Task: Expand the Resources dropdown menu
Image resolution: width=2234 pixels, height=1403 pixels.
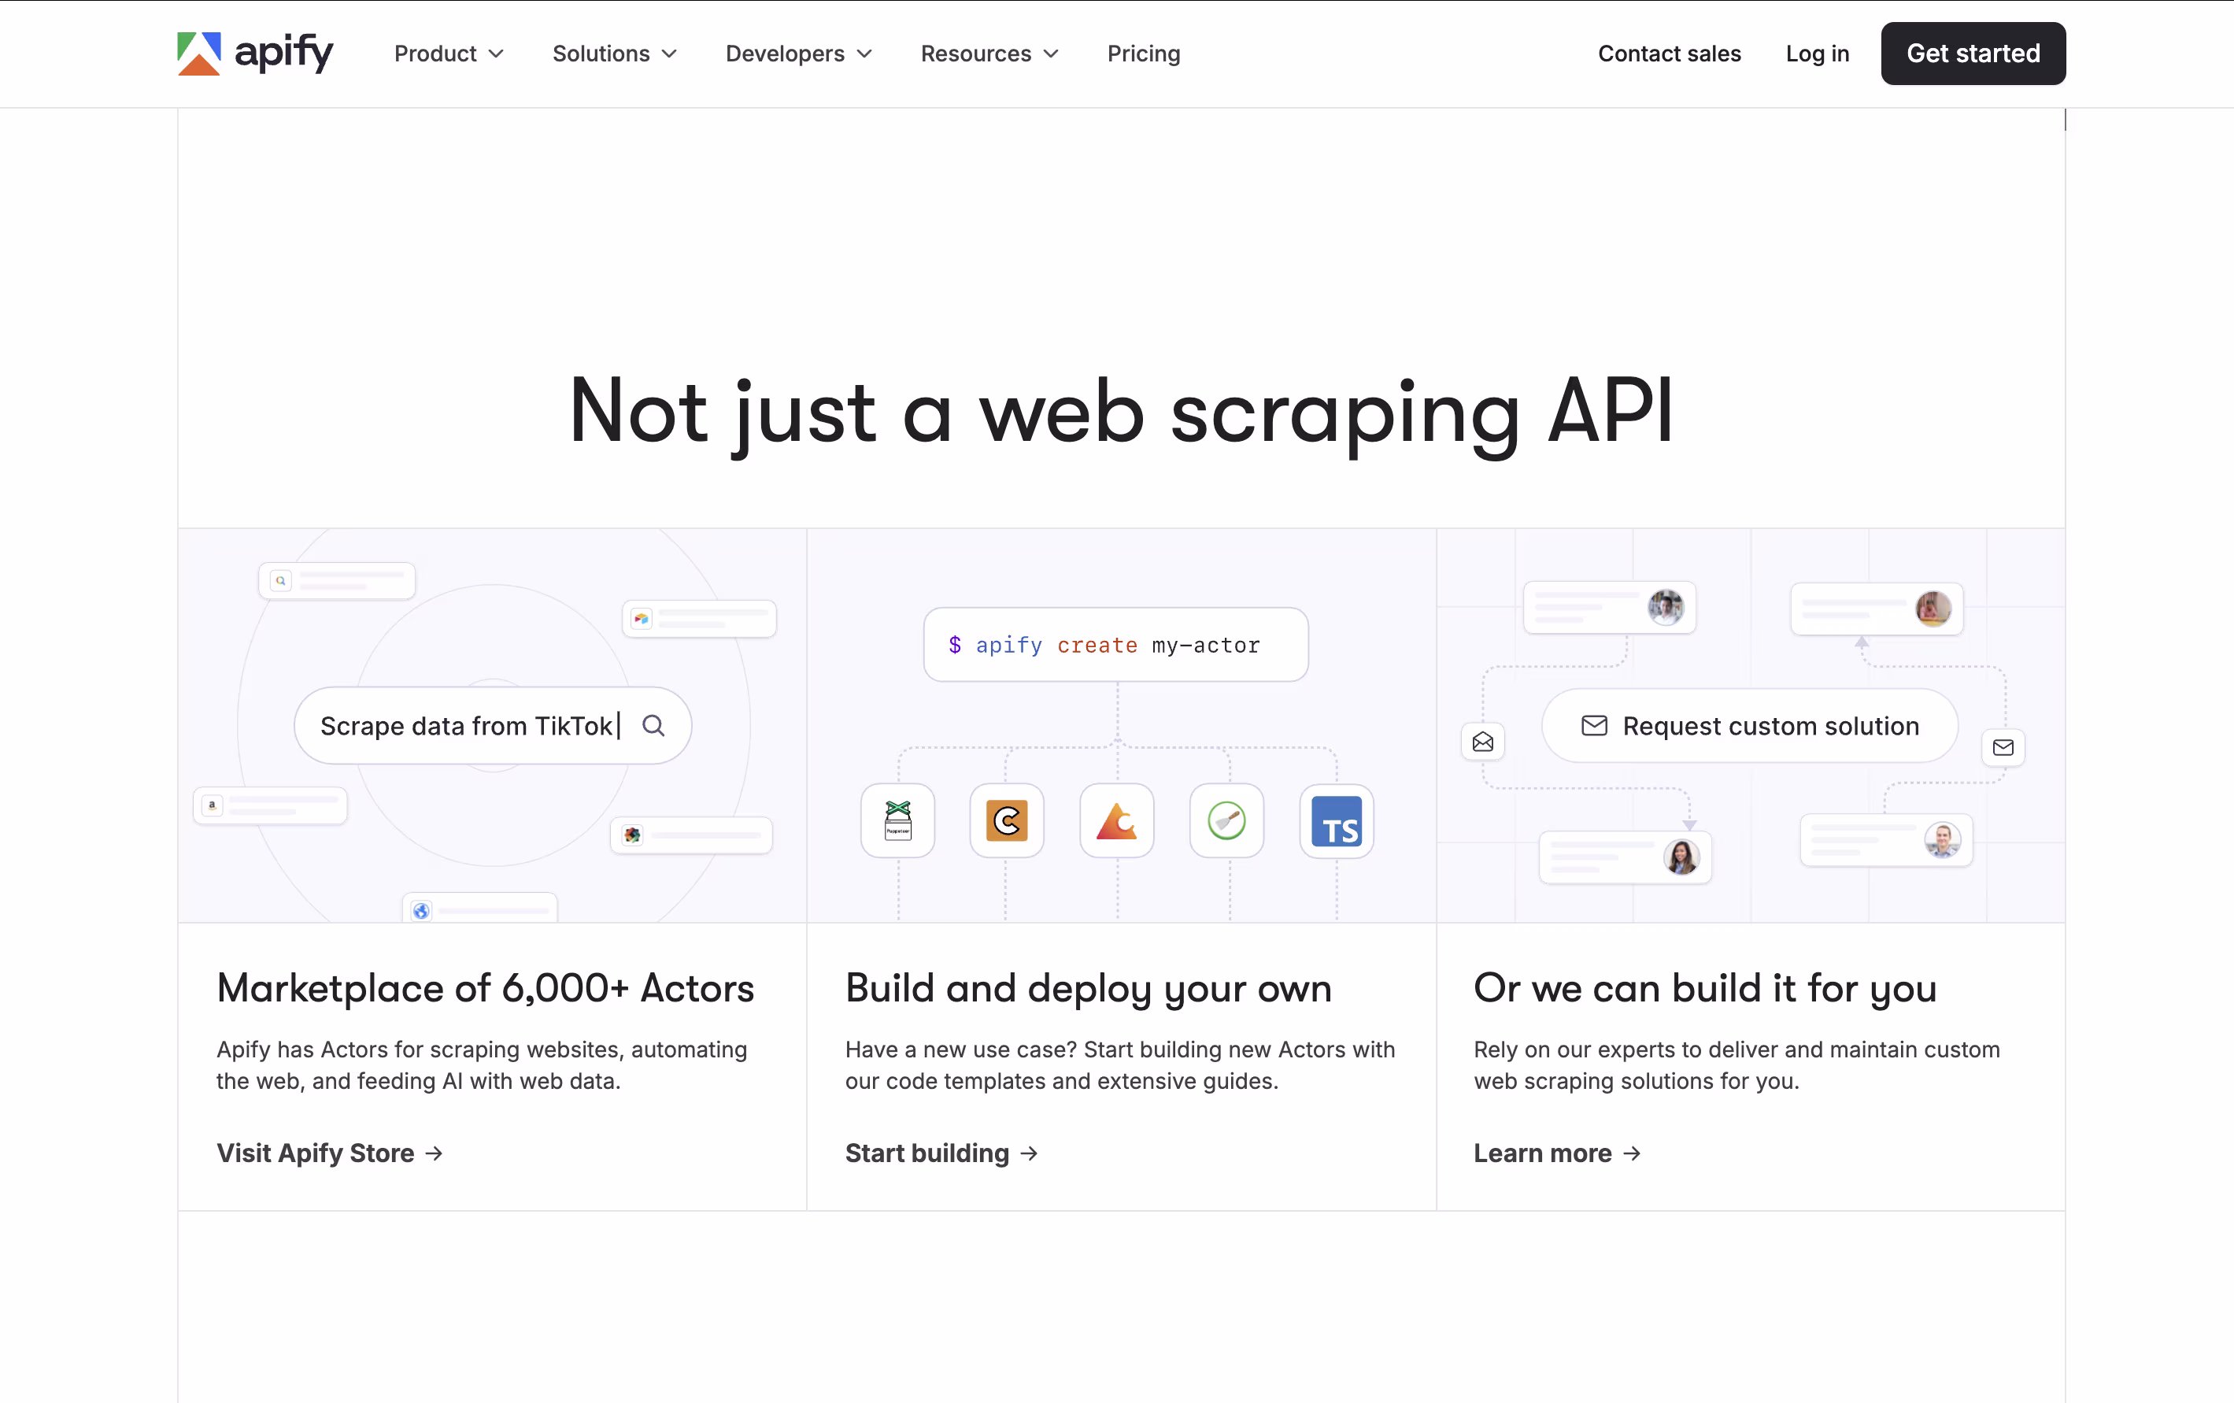Action: coord(989,54)
